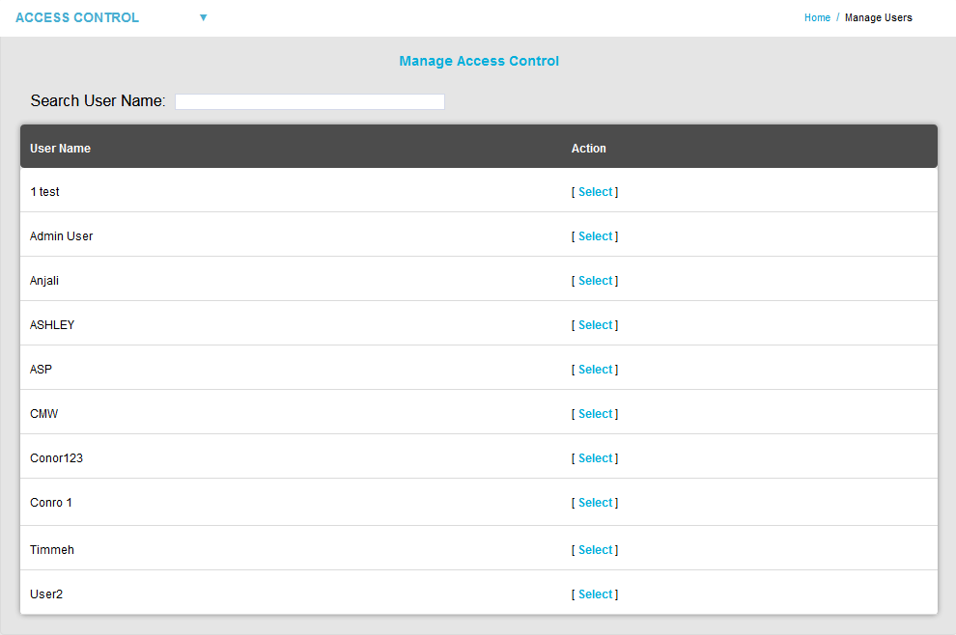Pick Select for CMW user
Viewport: 956px width, 635px height.
point(595,414)
